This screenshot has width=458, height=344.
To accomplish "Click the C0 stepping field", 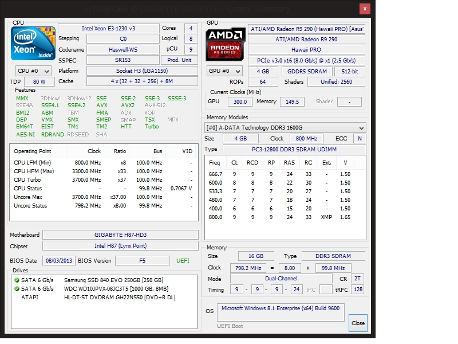I will [x=123, y=39].
